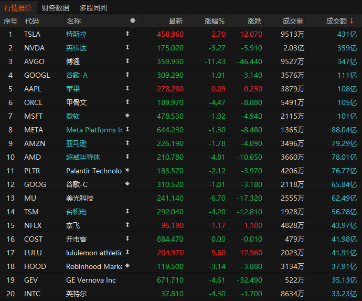Screen dimensions: 362x301
Task: Click TSLA latest price 458.960
Action: click(170, 34)
